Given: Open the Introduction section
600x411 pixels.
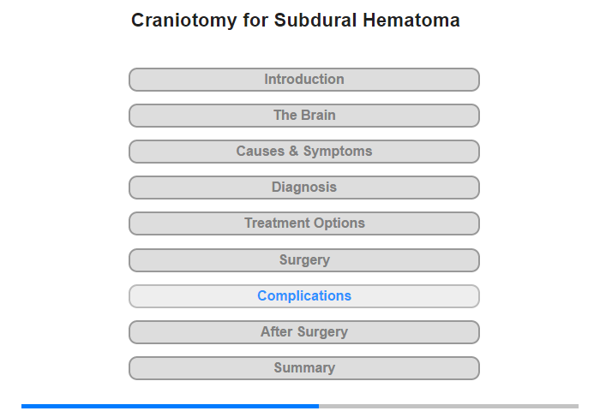Looking at the screenshot, I should click(304, 80).
